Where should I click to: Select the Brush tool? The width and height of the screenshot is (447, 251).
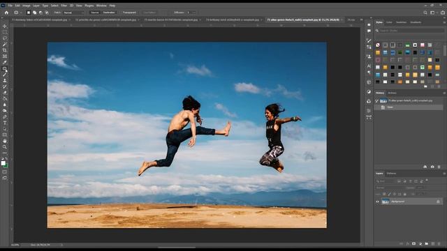[5, 75]
